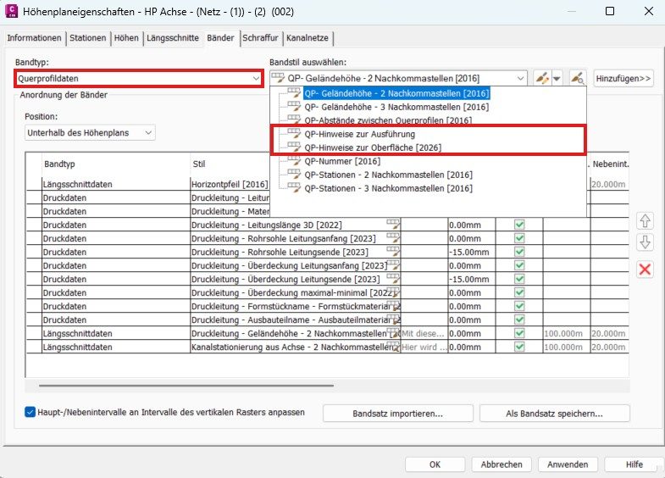
Task: Toggle checkbox in Rohrsohle Leitungsanfang [2023] row
Action: click(519, 238)
